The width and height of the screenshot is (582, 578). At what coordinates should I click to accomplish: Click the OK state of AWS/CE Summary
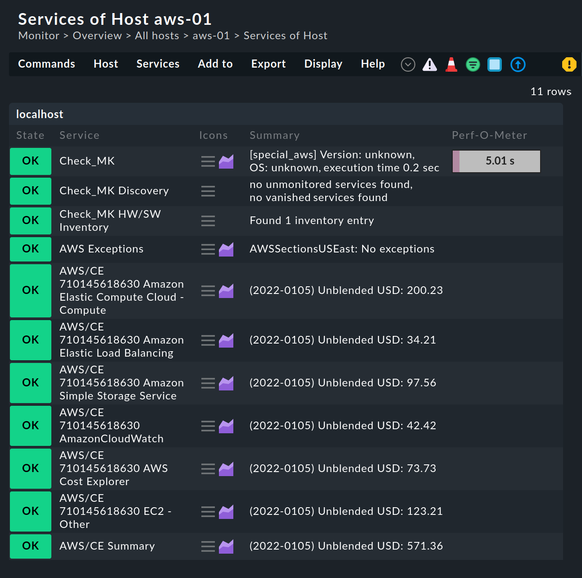(x=31, y=546)
